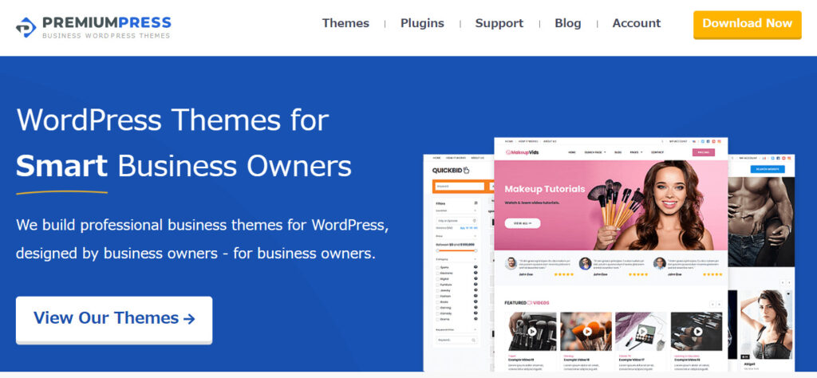This screenshot has height=378, width=817.
Task: Check the Fashion category checkbox
Action: click(x=438, y=296)
